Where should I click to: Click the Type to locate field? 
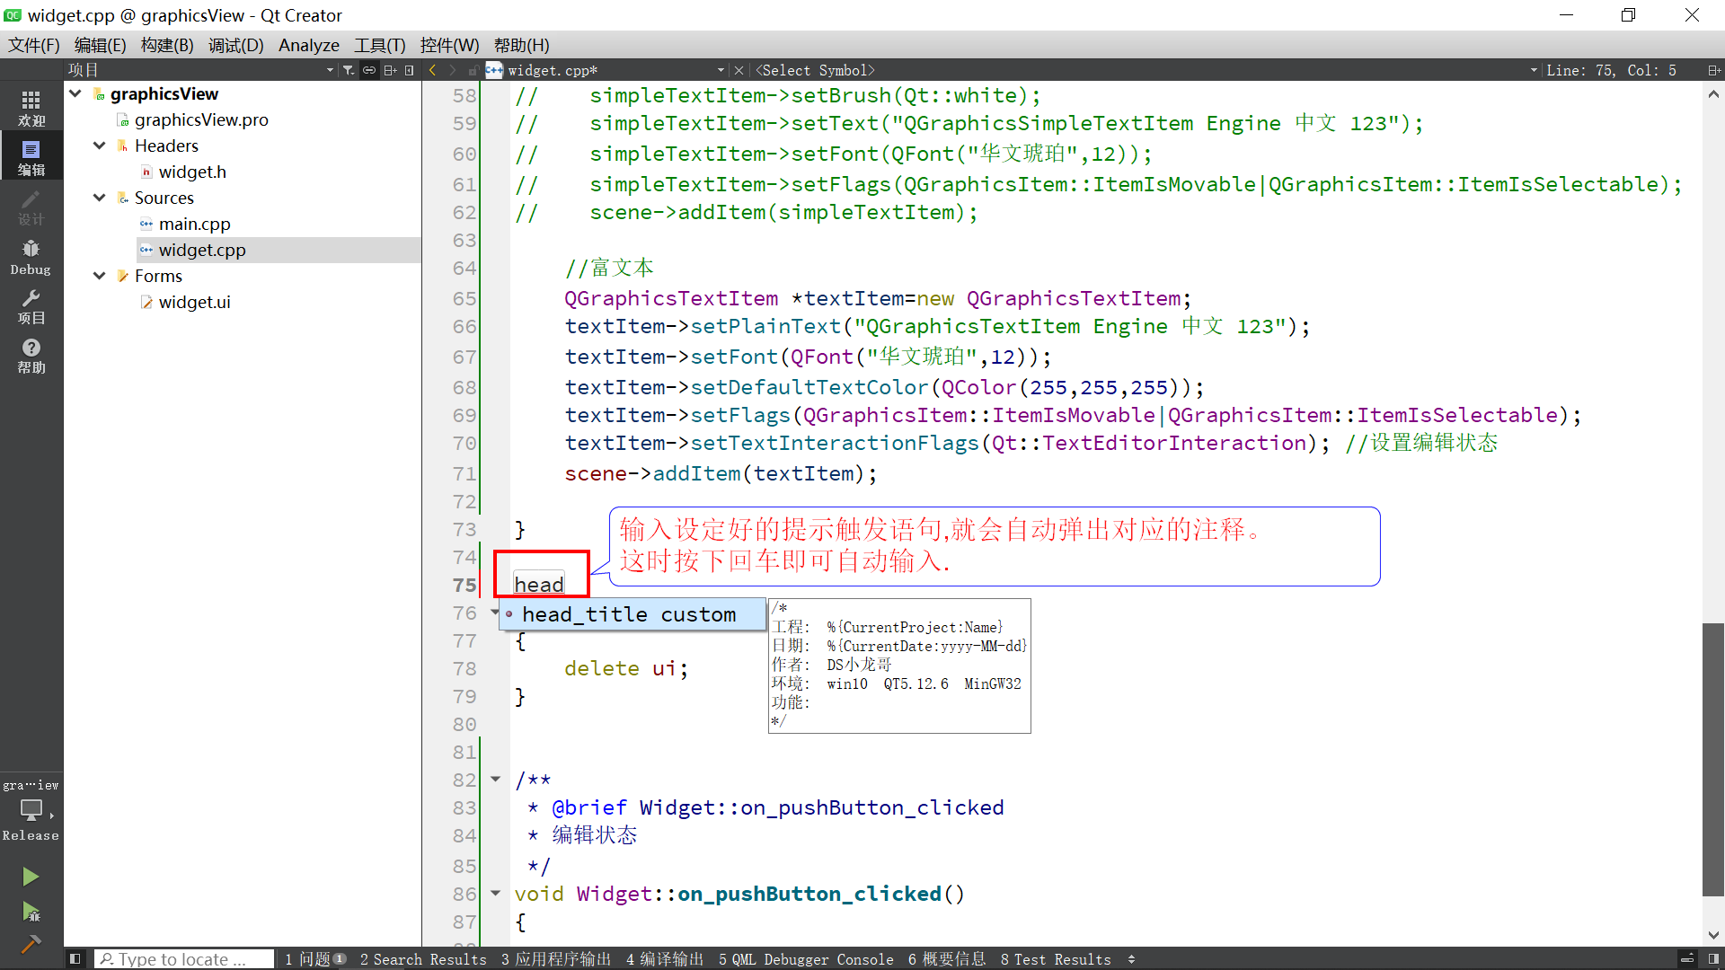coord(184,959)
